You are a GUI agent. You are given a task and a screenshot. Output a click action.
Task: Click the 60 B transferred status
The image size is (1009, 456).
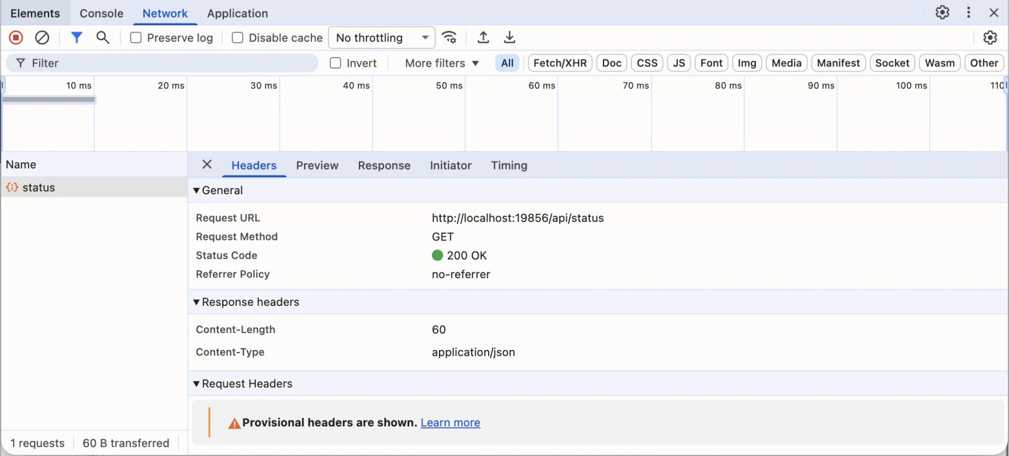pos(126,443)
